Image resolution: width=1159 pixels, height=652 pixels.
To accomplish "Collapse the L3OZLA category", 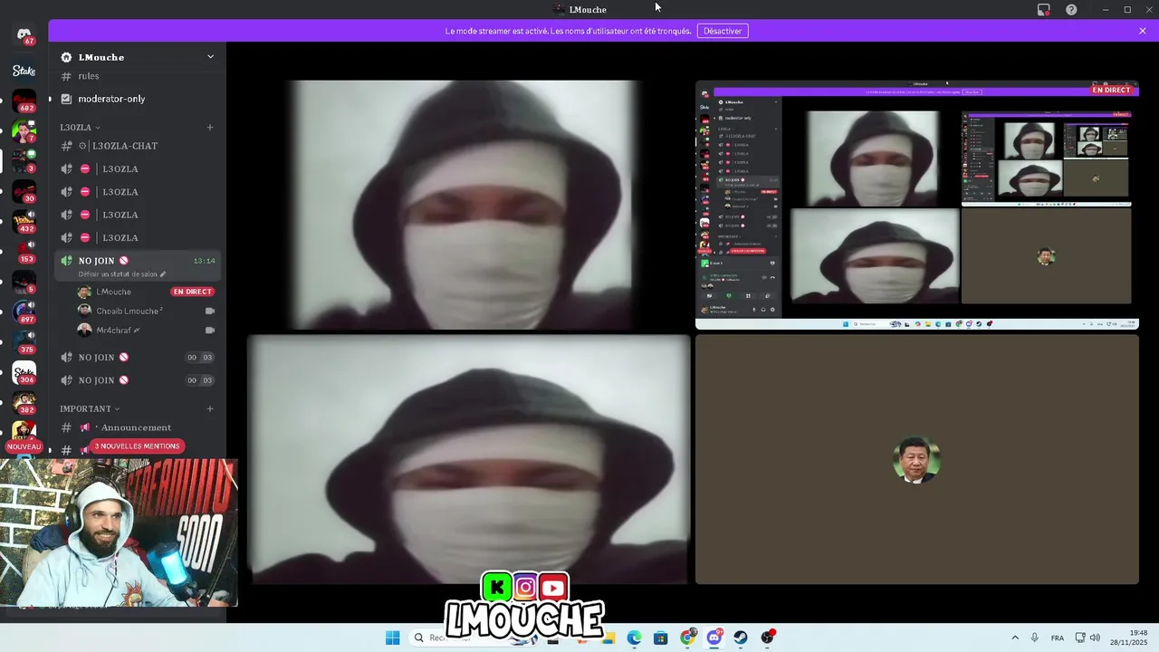I will [x=80, y=128].
